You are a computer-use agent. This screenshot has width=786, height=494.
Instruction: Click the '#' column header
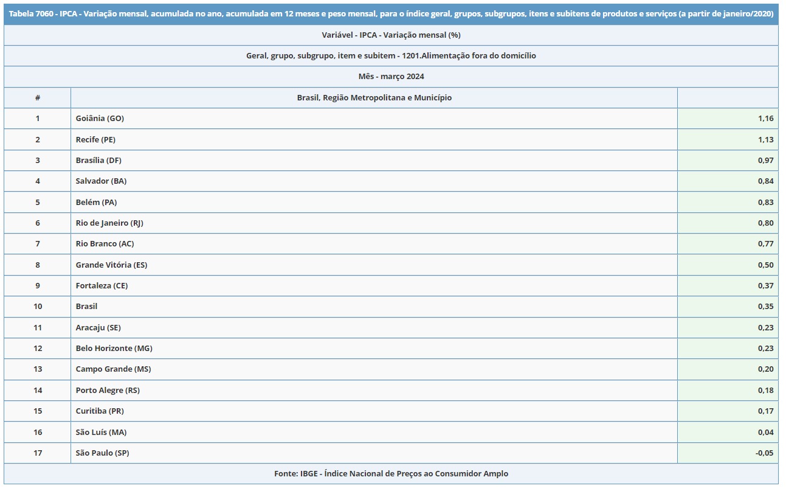(x=38, y=97)
